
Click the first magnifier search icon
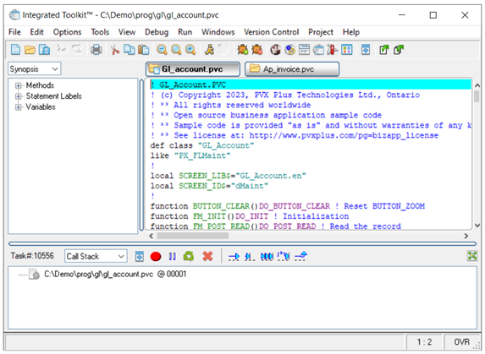coord(162,50)
